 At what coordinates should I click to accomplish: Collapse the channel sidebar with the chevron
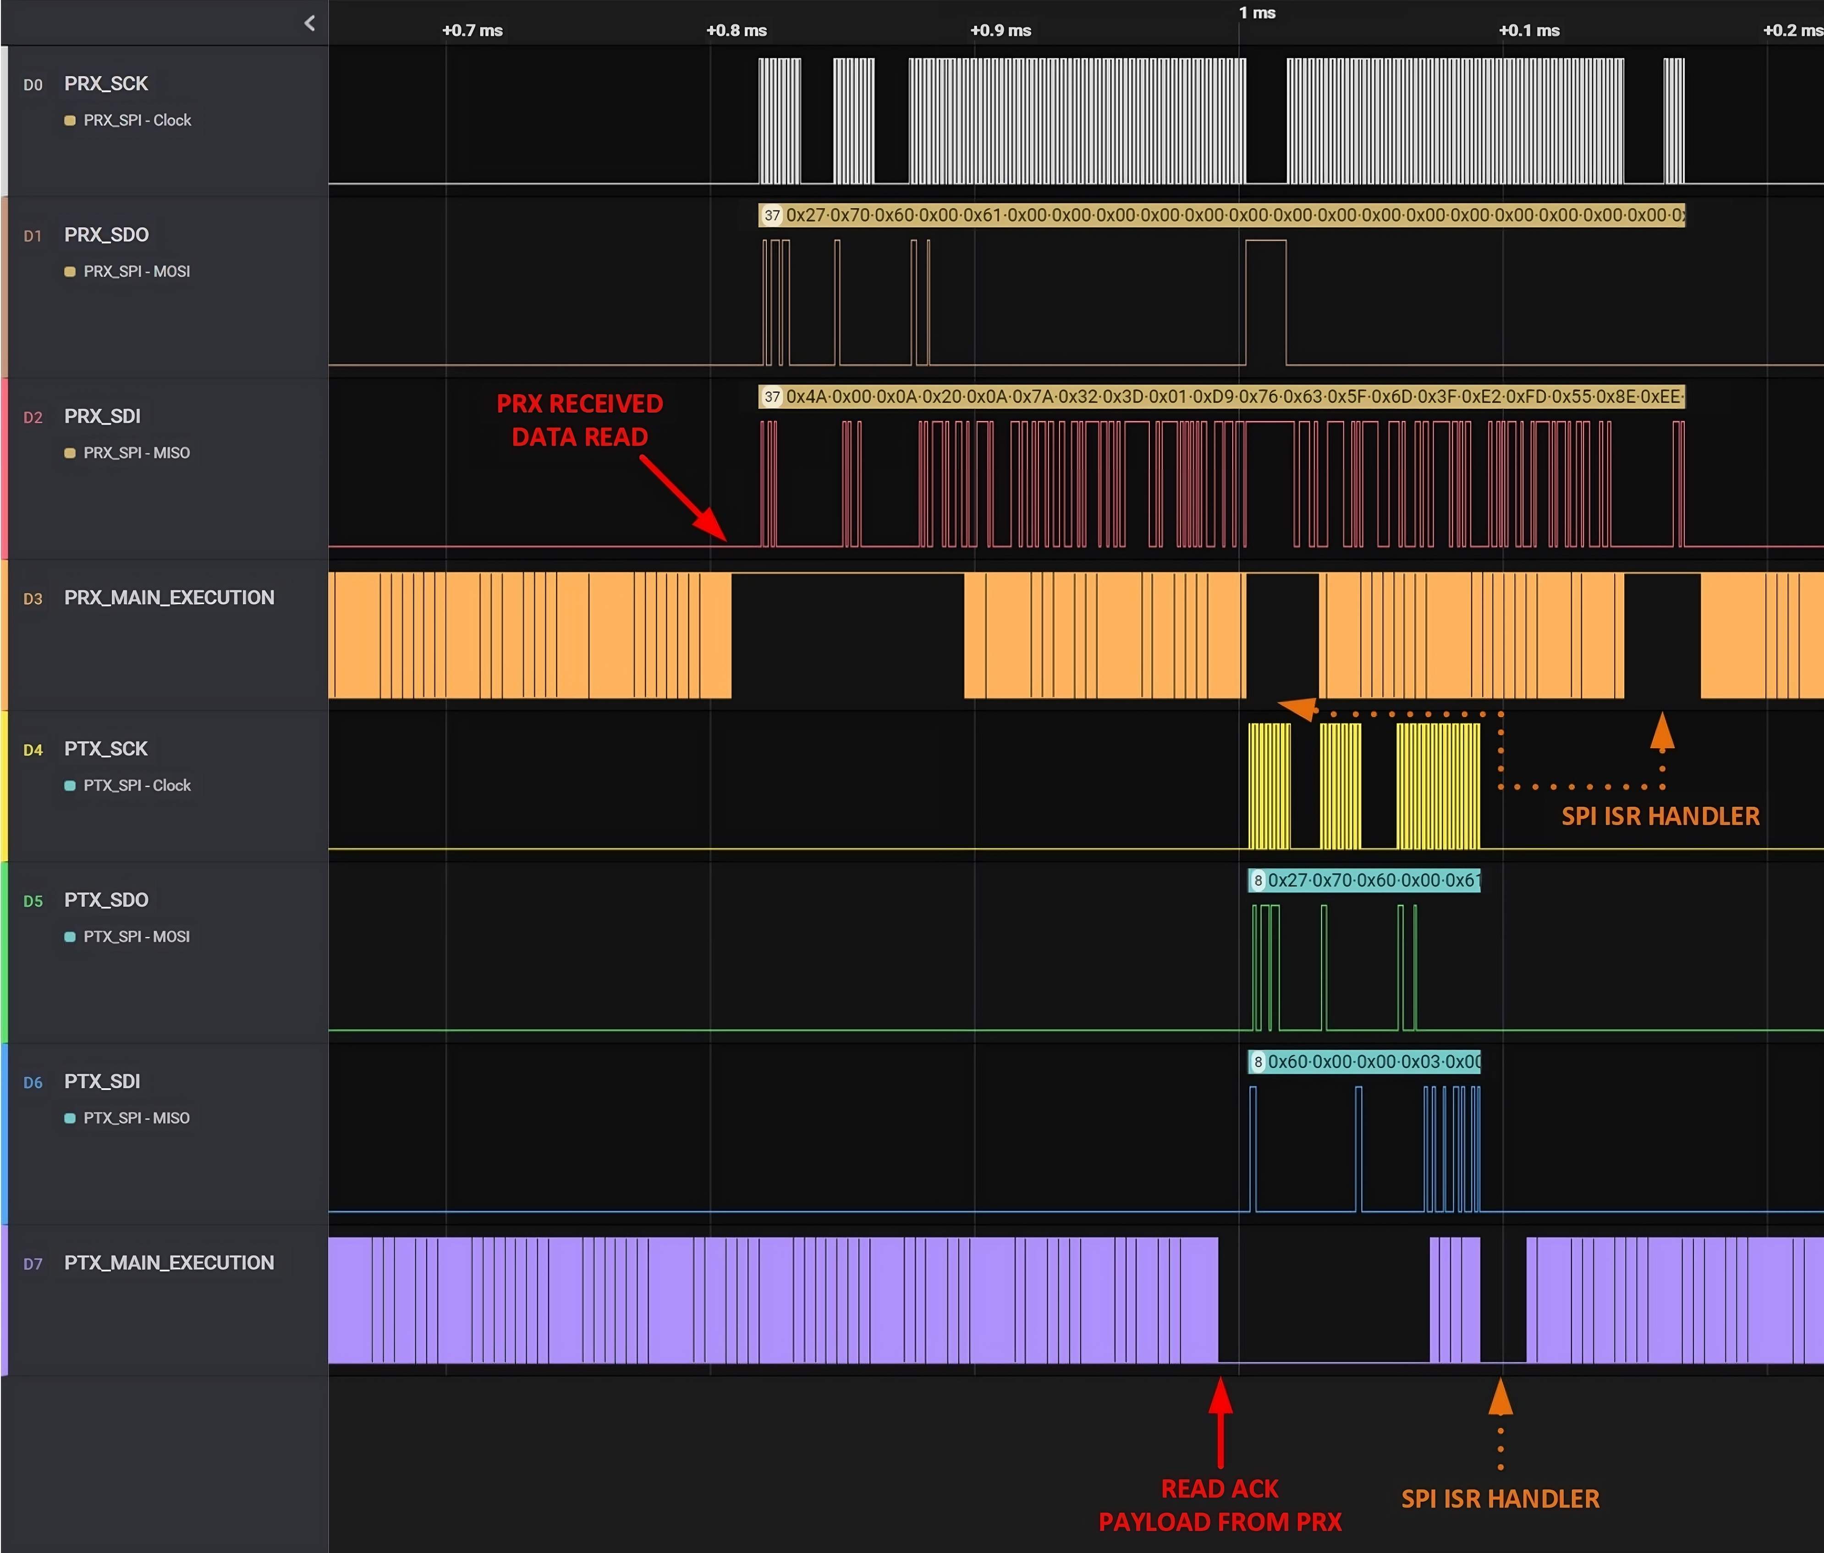pyautogui.click(x=309, y=23)
